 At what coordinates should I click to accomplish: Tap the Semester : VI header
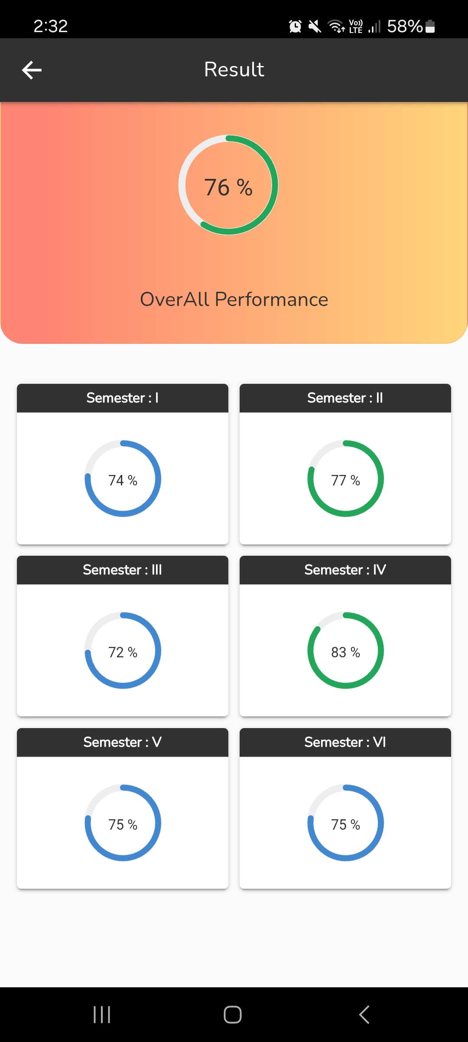(345, 742)
